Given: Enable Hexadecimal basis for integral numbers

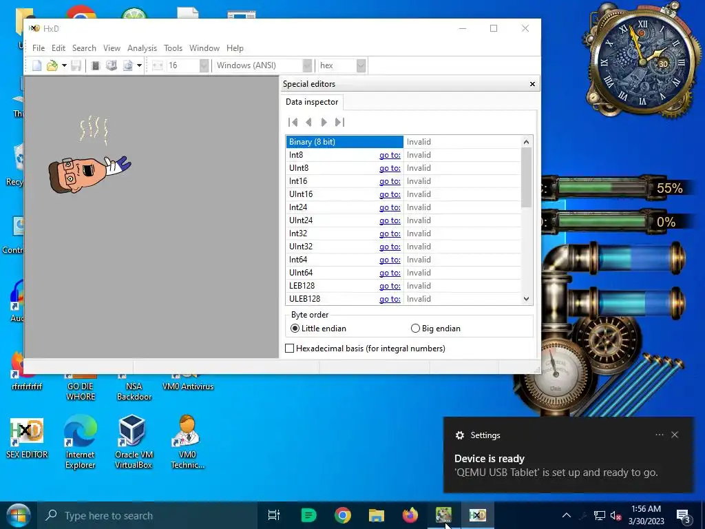Looking at the screenshot, I should click(x=366, y=349).
